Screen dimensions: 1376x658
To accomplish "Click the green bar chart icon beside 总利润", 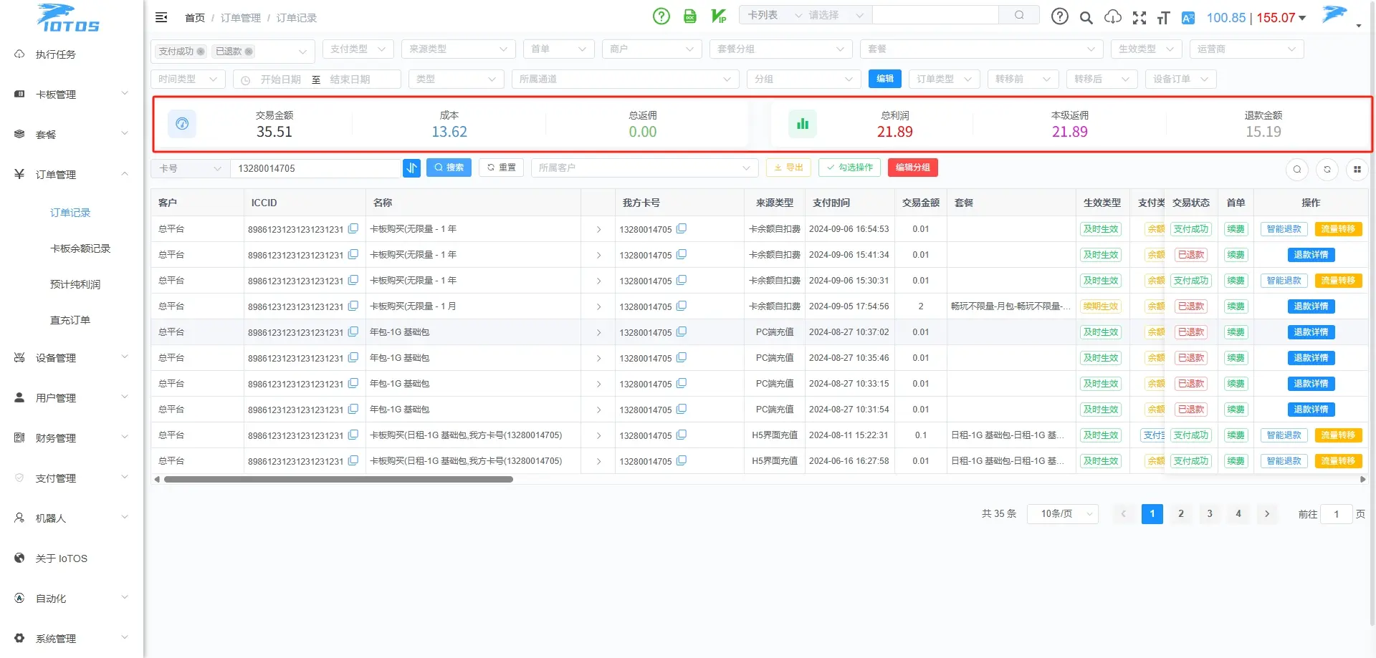I will [803, 124].
